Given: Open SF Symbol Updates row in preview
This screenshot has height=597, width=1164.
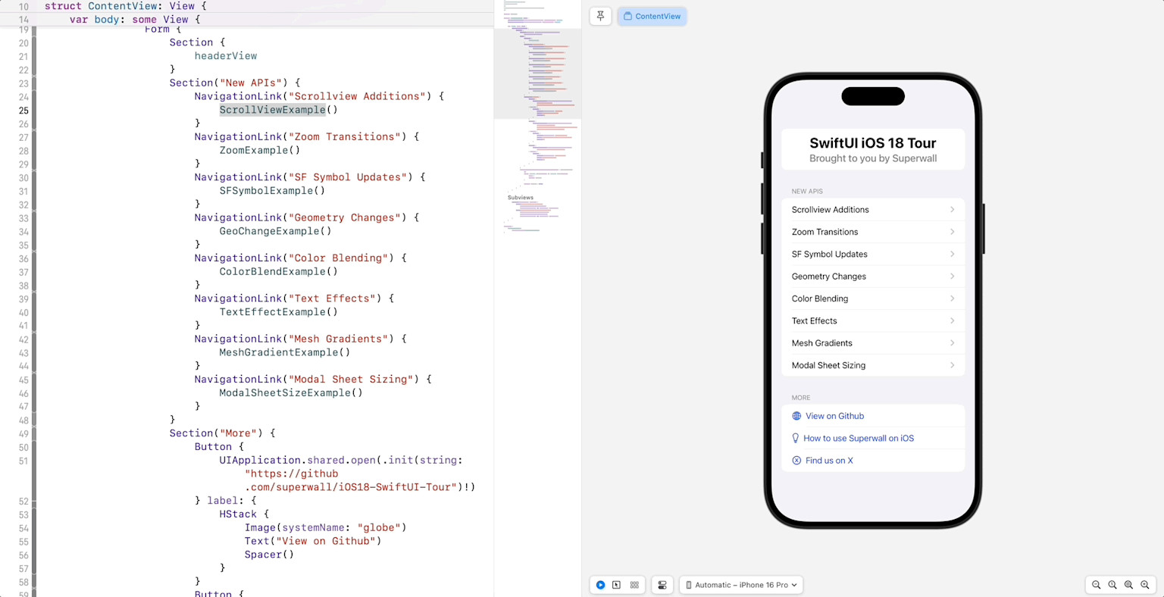Looking at the screenshot, I should pos(873,254).
